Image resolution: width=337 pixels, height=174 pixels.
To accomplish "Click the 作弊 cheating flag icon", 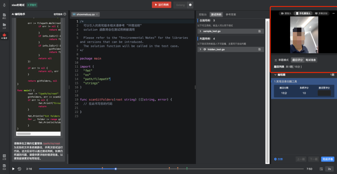I will point(275,159).
